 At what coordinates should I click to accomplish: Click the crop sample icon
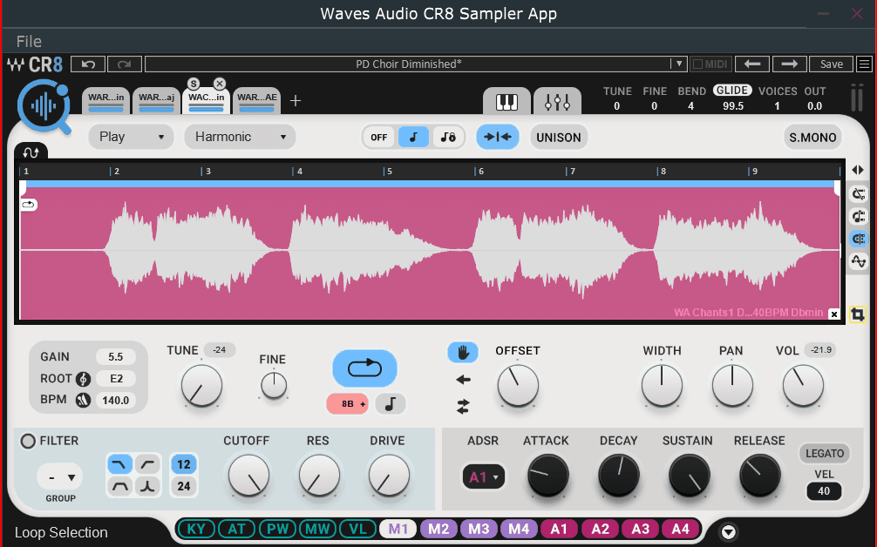857,314
